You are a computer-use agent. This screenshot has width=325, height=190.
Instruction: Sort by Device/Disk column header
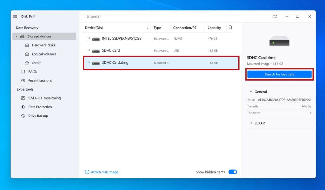point(94,28)
